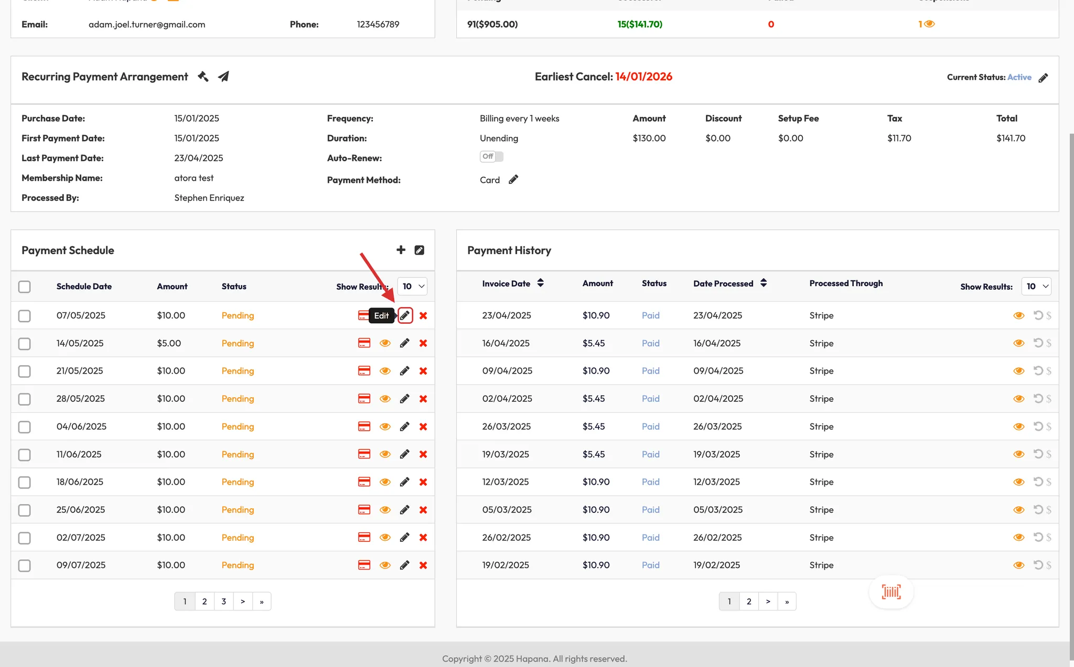Click pencil icon next to Card payment method
The image size is (1074, 667).
pyautogui.click(x=513, y=180)
